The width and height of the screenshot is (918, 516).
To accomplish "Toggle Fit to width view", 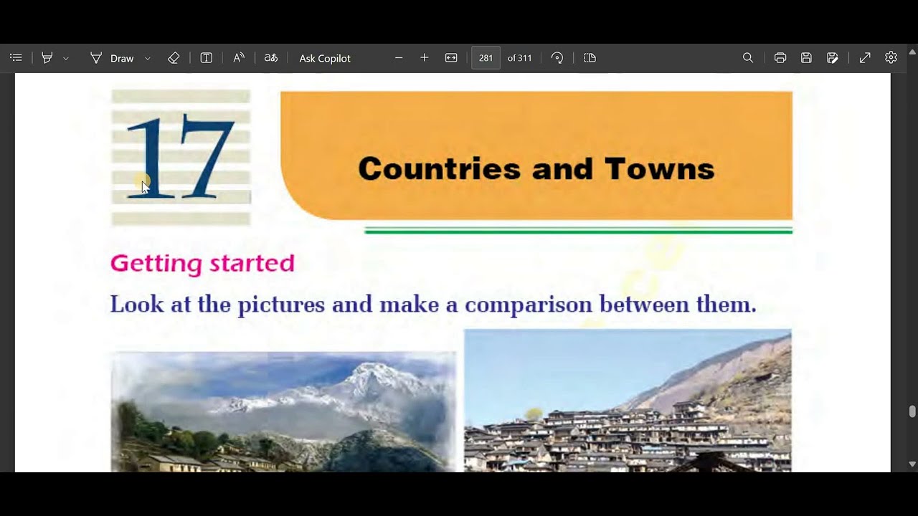I will [451, 58].
